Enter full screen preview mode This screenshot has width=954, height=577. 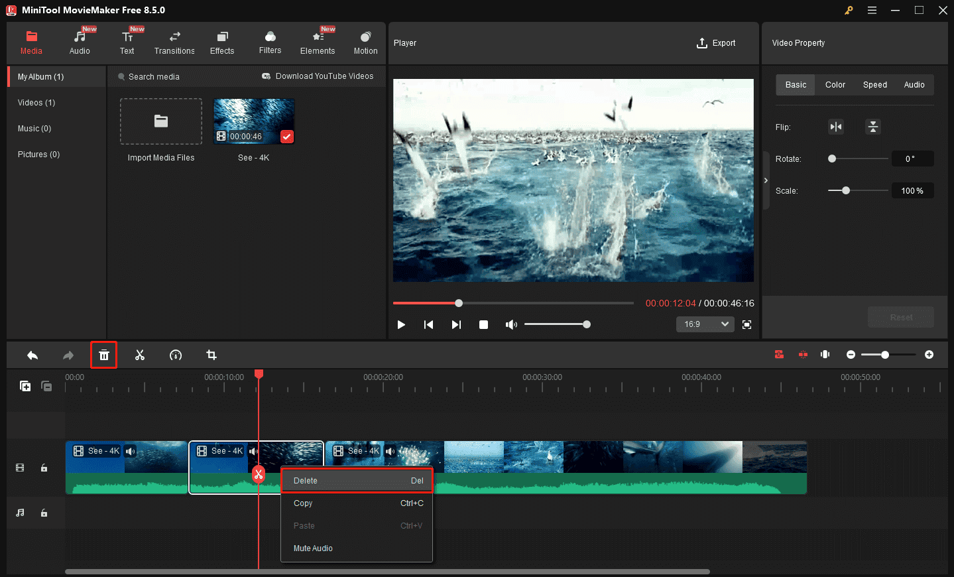point(747,324)
